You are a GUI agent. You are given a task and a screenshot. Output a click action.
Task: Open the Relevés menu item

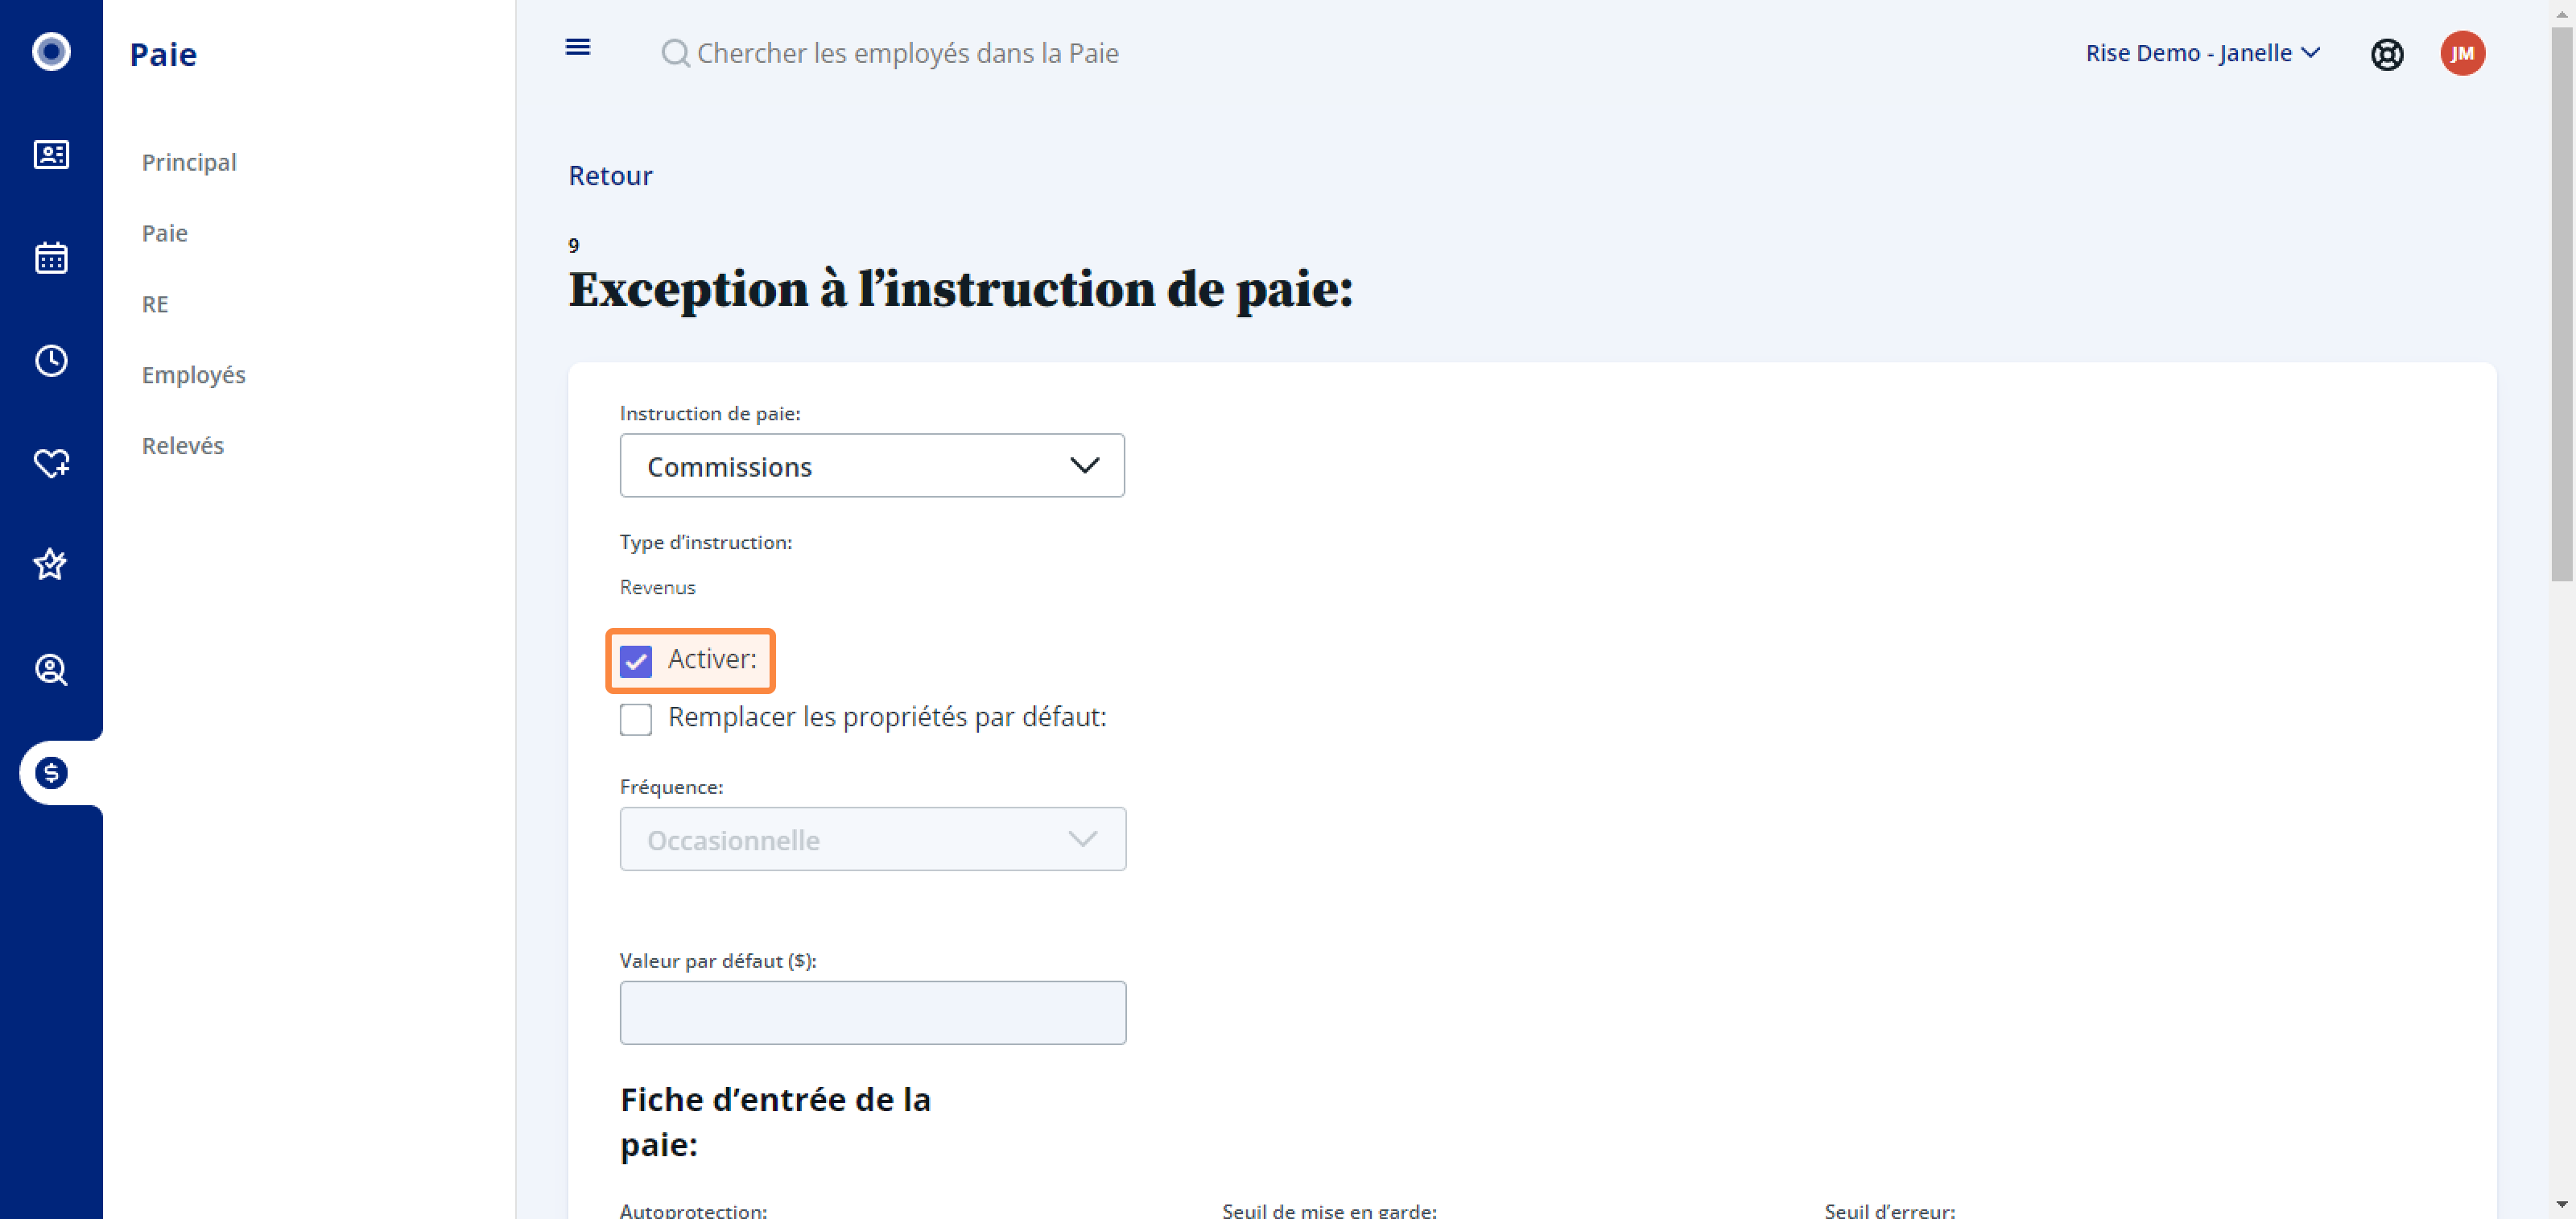tap(183, 445)
